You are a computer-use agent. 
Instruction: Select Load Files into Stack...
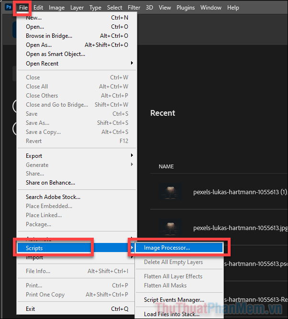[x=179, y=314]
